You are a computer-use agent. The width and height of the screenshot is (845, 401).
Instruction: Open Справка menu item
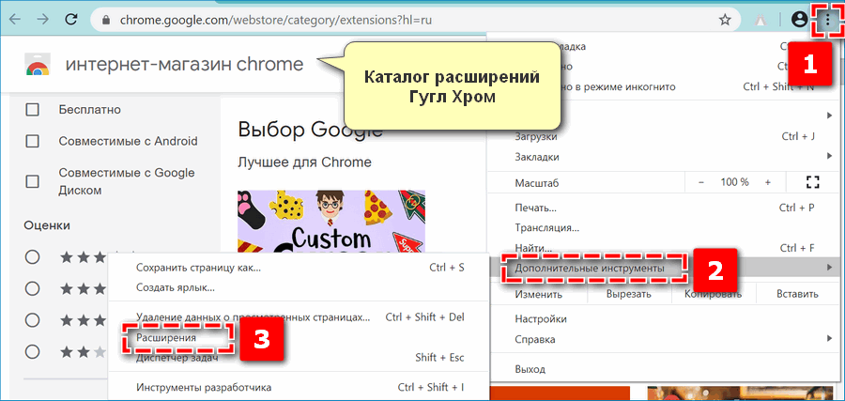pyautogui.click(x=666, y=340)
